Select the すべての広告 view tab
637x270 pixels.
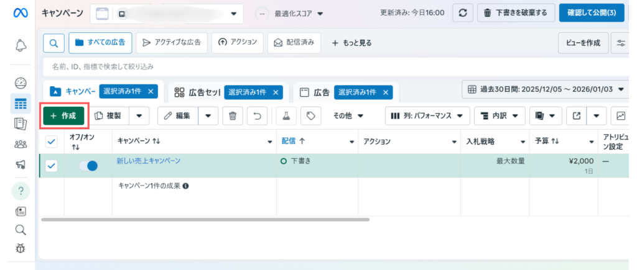click(x=100, y=43)
